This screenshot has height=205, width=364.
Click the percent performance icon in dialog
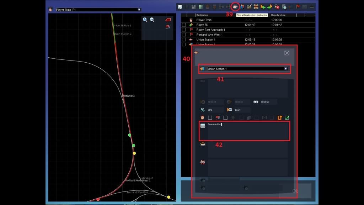203,110
